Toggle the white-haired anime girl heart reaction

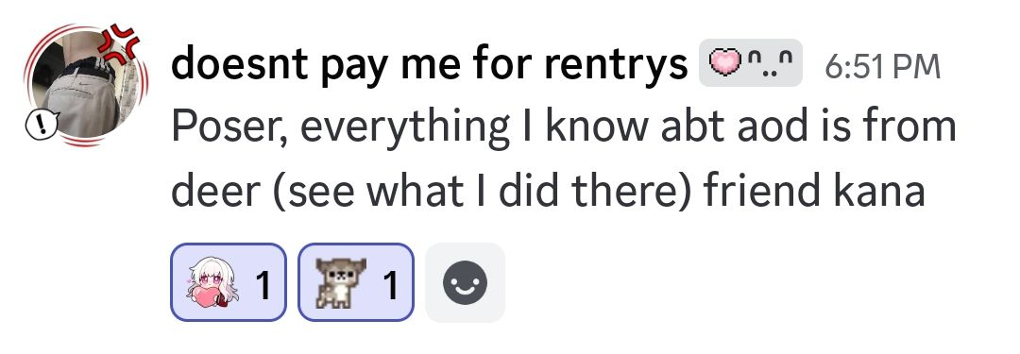229,282
